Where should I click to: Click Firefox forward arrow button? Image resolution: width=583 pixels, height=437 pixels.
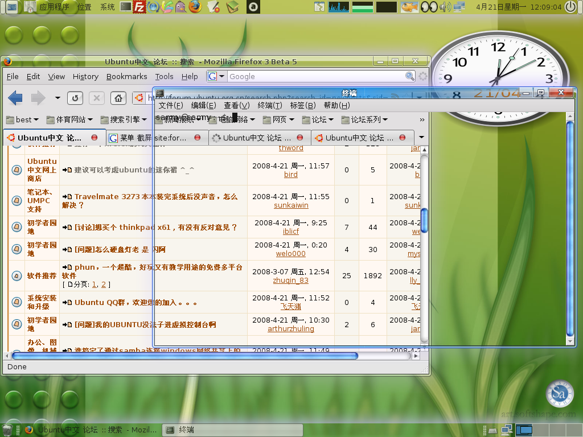point(38,98)
